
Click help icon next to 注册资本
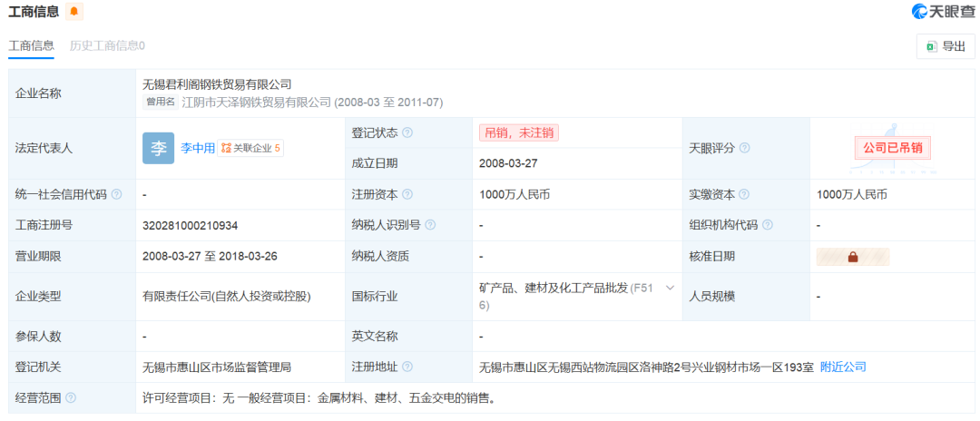(407, 194)
